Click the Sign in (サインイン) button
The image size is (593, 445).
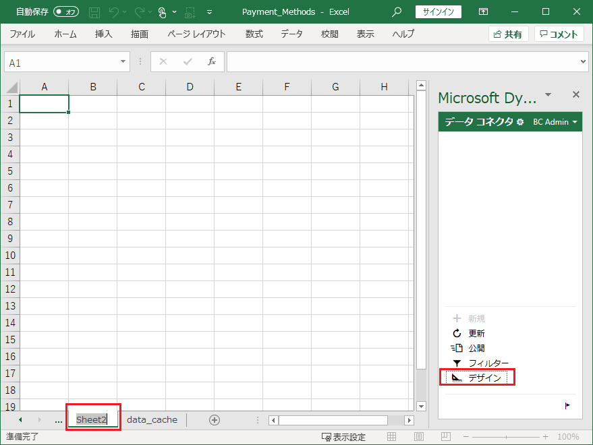click(x=439, y=12)
